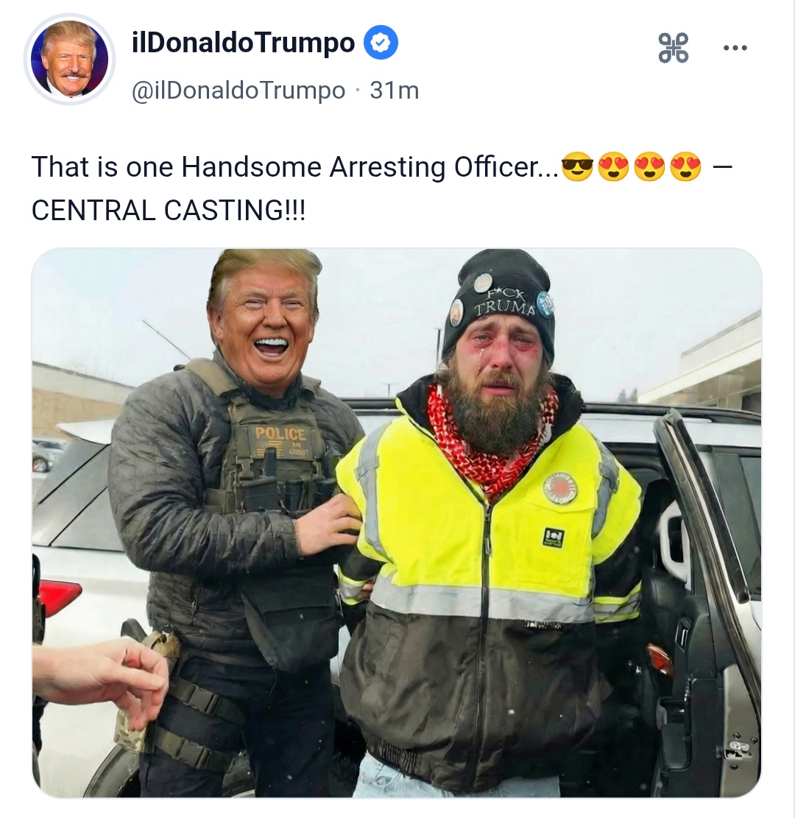The image size is (795, 818).
Task: Click the middle heart-eyes emoji
Action: [x=649, y=167]
